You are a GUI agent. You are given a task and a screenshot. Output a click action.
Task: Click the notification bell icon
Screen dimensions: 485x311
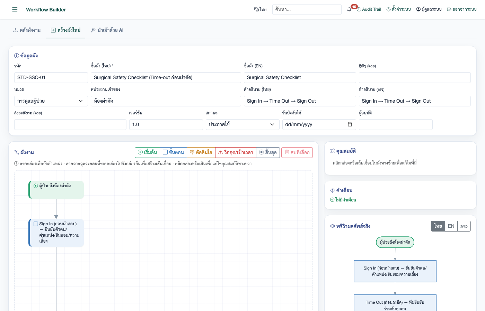(349, 9)
